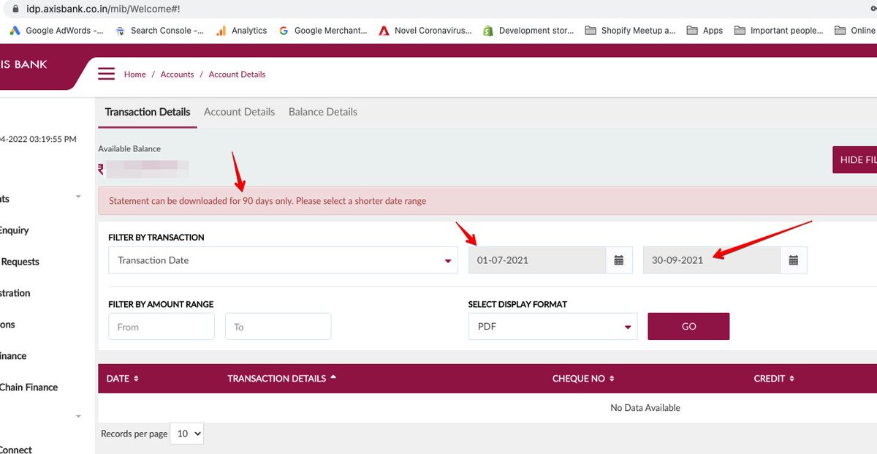The image size is (877, 454).
Task: Click the start date field 01-07-2021
Action: tap(537, 260)
